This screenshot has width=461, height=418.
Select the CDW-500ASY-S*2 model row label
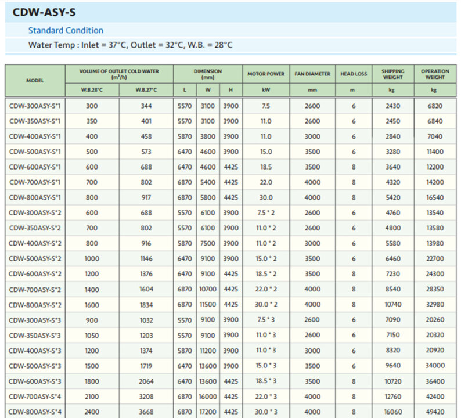pyautogui.click(x=35, y=259)
